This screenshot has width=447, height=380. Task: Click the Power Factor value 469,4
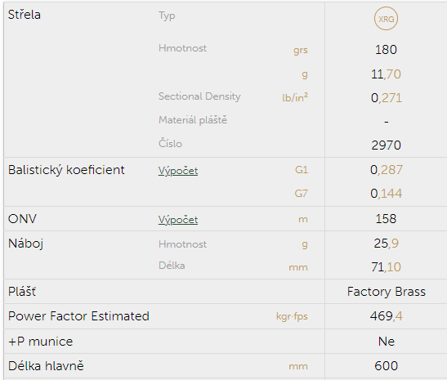pyautogui.click(x=386, y=316)
